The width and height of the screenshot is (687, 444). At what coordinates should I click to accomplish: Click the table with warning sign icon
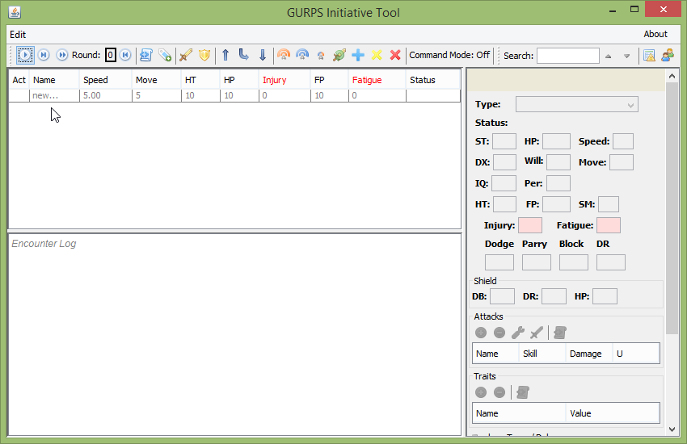pos(649,56)
